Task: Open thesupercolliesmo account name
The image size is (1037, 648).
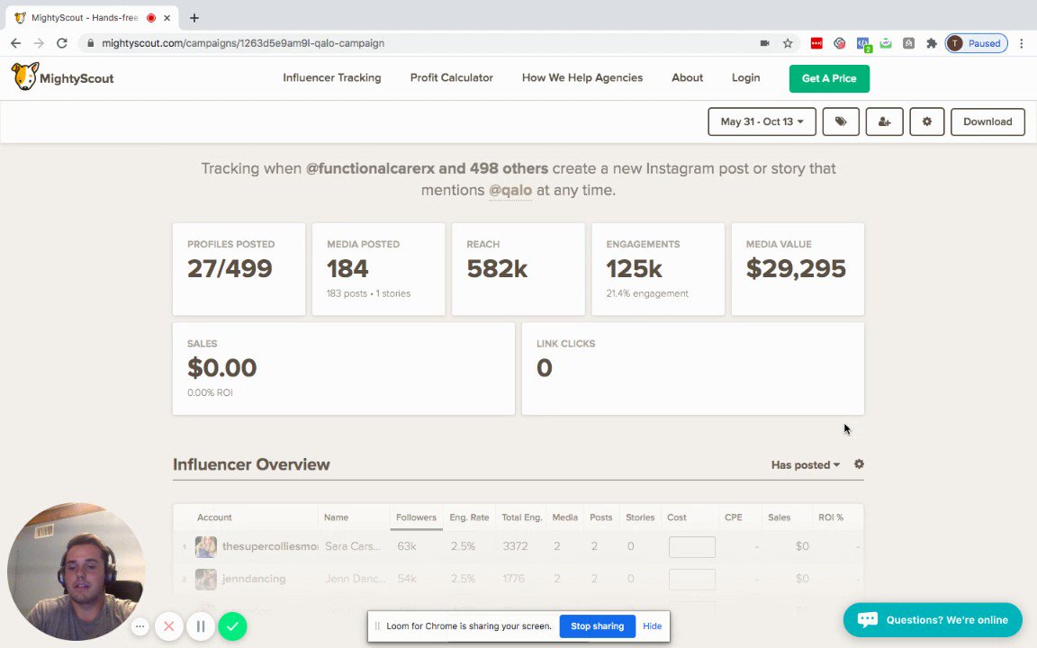Action: (x=270, y=546)
